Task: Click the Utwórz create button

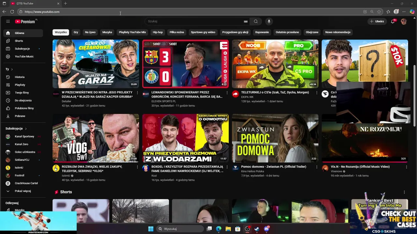Action: point(377,21)
